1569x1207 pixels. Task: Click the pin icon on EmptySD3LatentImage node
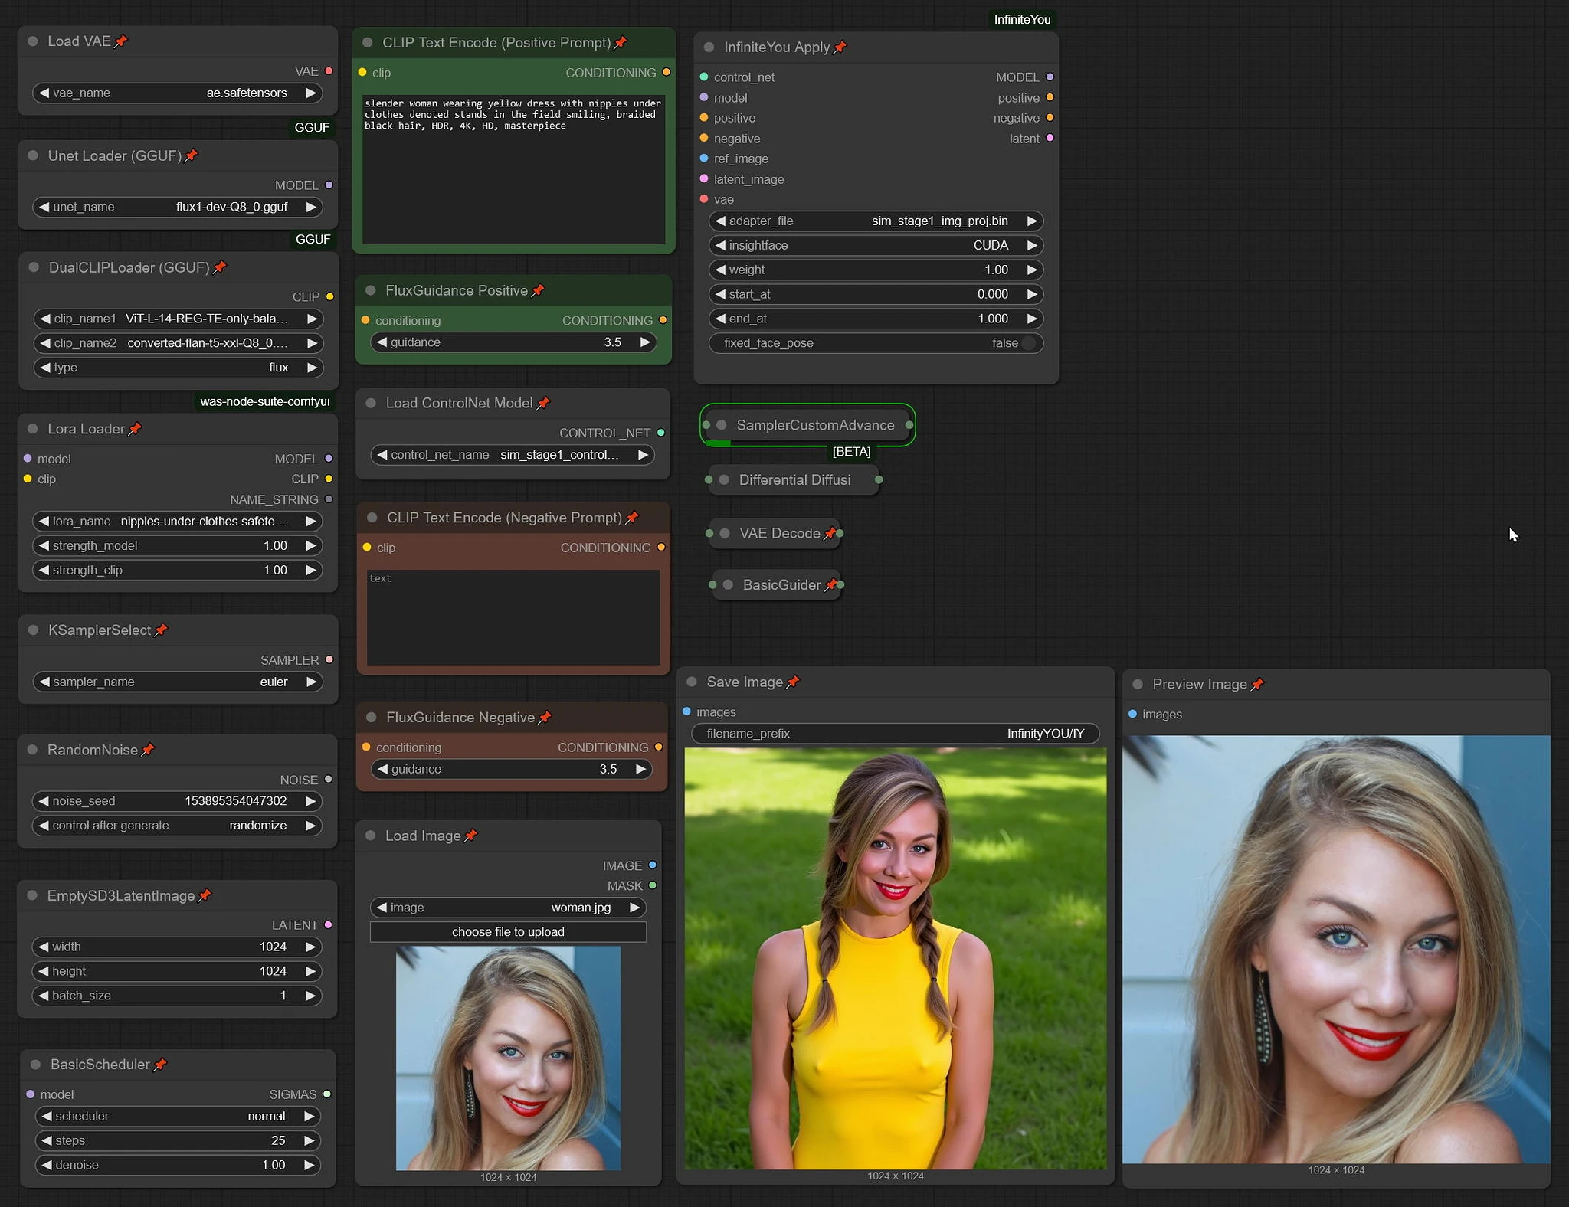click(x=205, y=895)
